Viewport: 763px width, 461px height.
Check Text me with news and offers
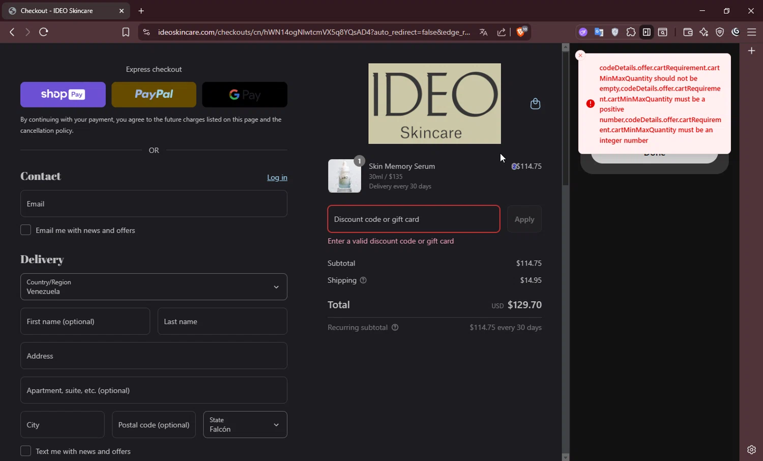click(26, 451)
